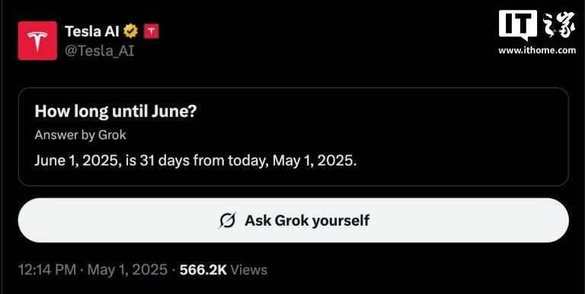Open the 12:14 PM post timestamp
The height and width of the screenshot is (294, 585).
click(x=47, y=270)
